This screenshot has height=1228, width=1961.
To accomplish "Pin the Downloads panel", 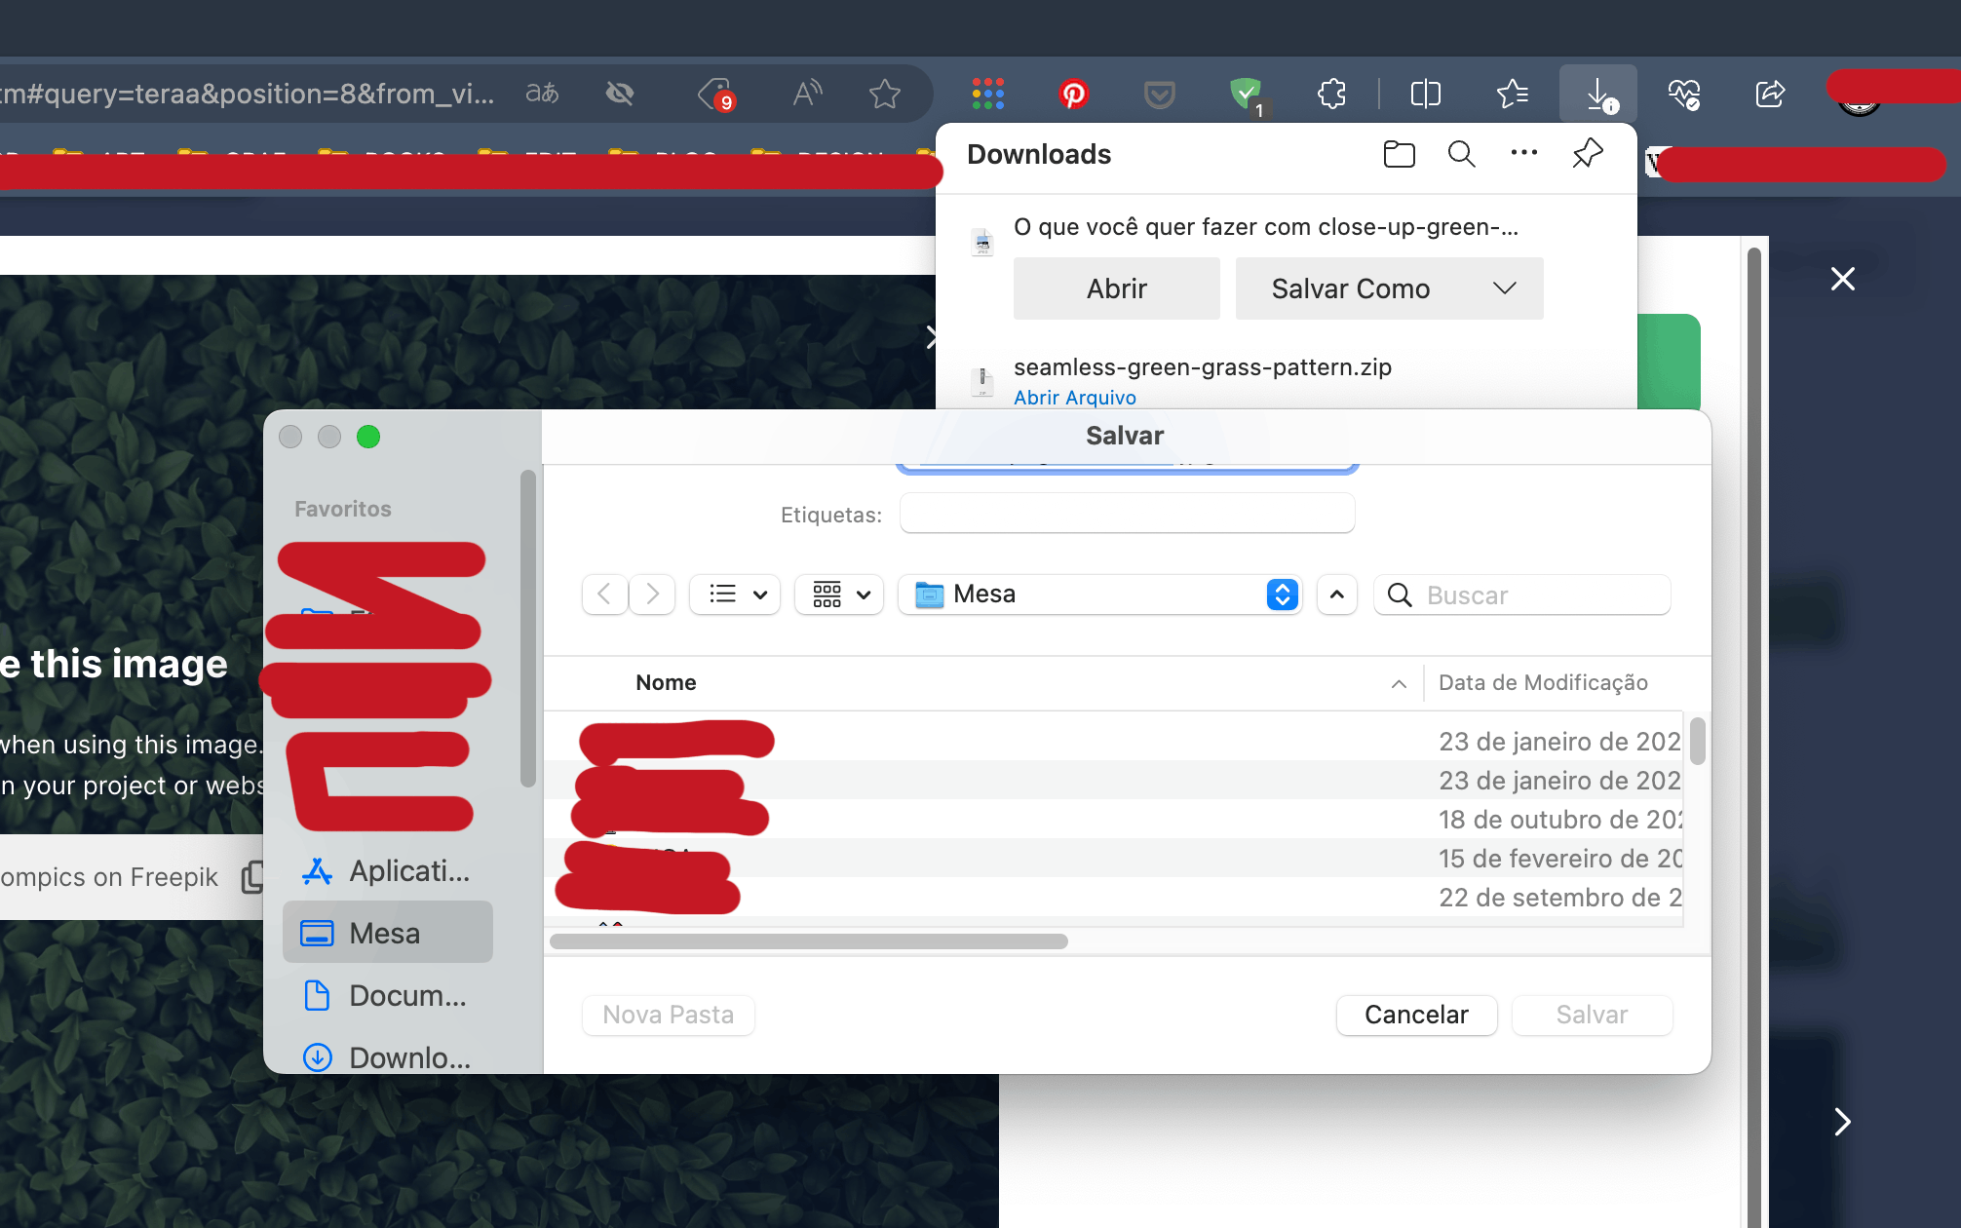I will (1587, 154).
